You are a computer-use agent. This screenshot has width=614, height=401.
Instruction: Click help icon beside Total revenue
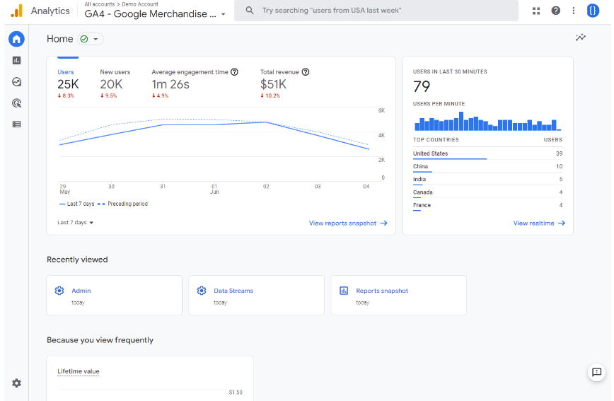coord(306,72)
